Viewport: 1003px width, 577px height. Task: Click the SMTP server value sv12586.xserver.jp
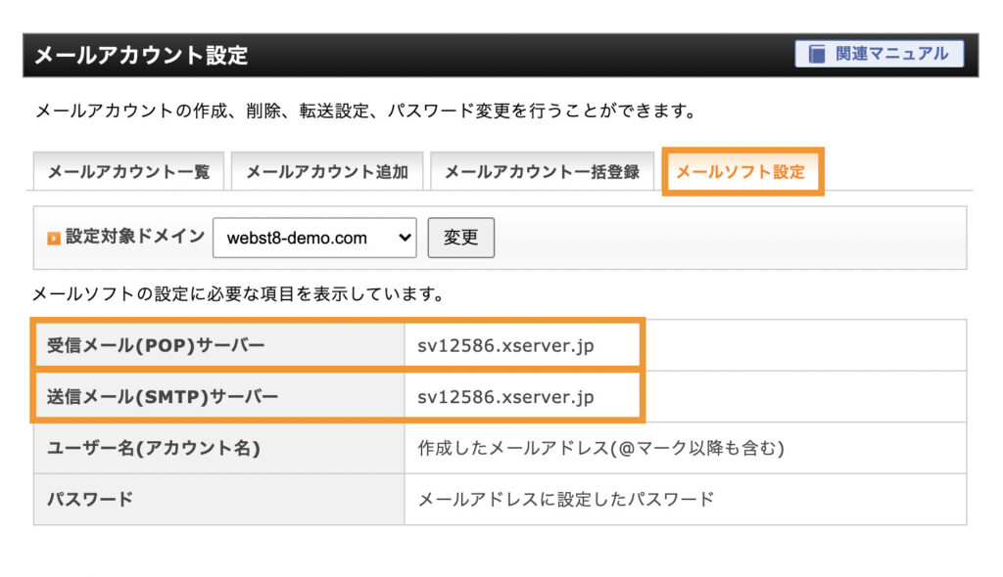click(506, 397)
